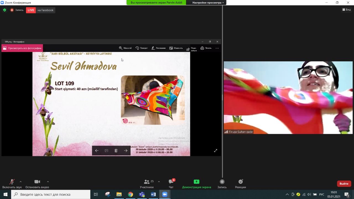The image size is (354, 199).
Task: Go to previous photo with left arrow
Action: pyautogui.click(x=97, y=151)
